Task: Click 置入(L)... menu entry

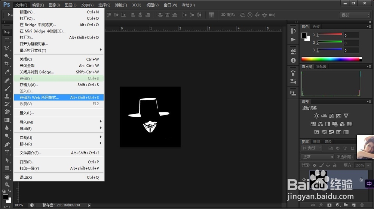Action: coord(59,113)
